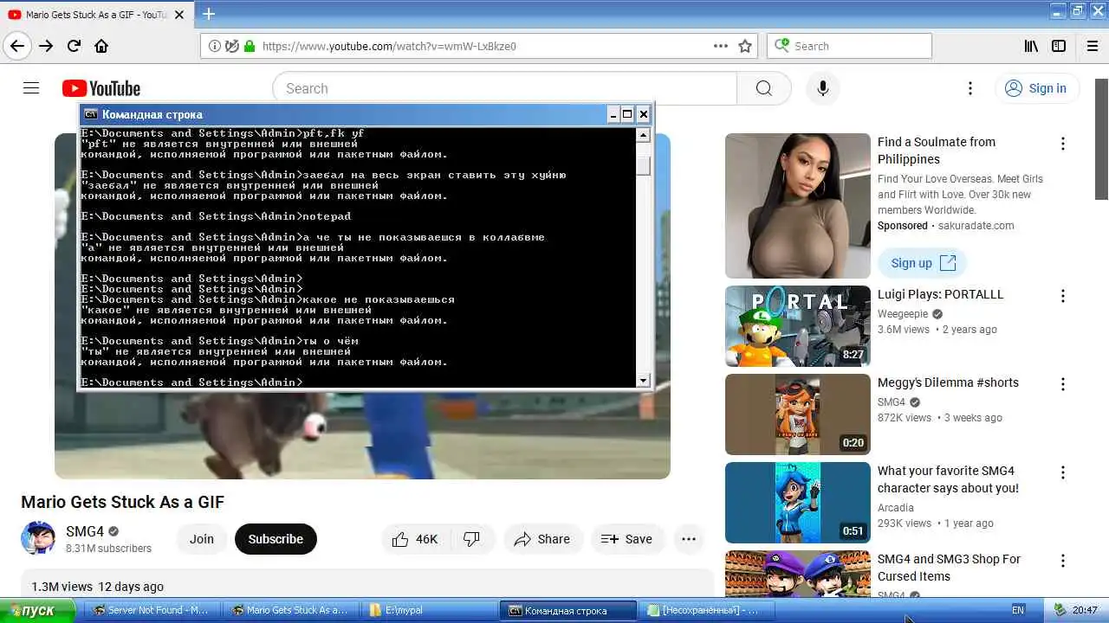Open the SMG4 channel name link
Viewport: 1109px width, 623px height.
pyautogui.click(x=85, y=531)
